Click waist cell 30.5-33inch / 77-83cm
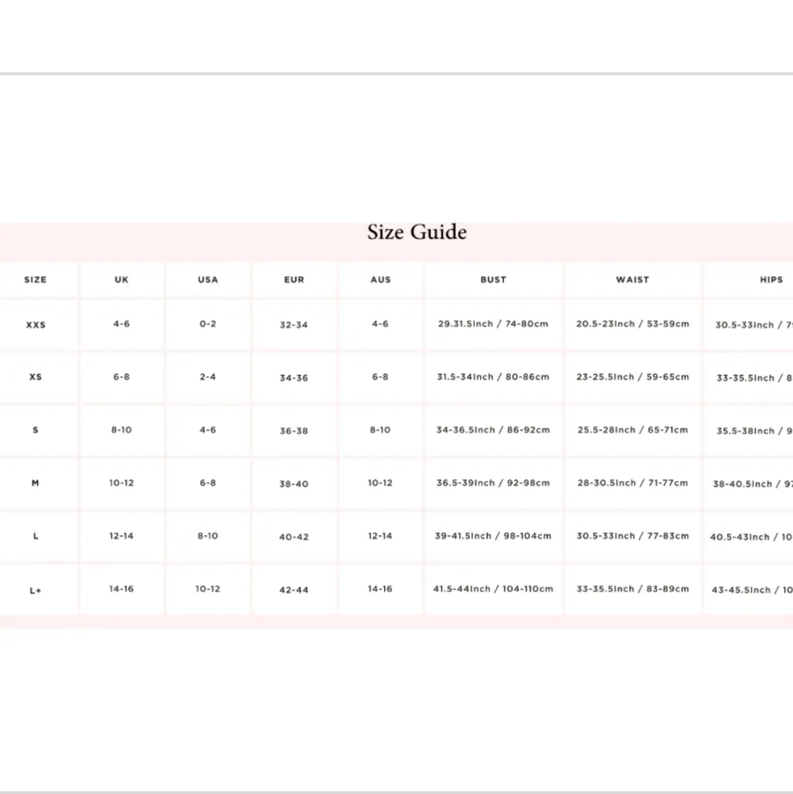The width and height of the screenshot is (793, 794). [x=633, y=536]
